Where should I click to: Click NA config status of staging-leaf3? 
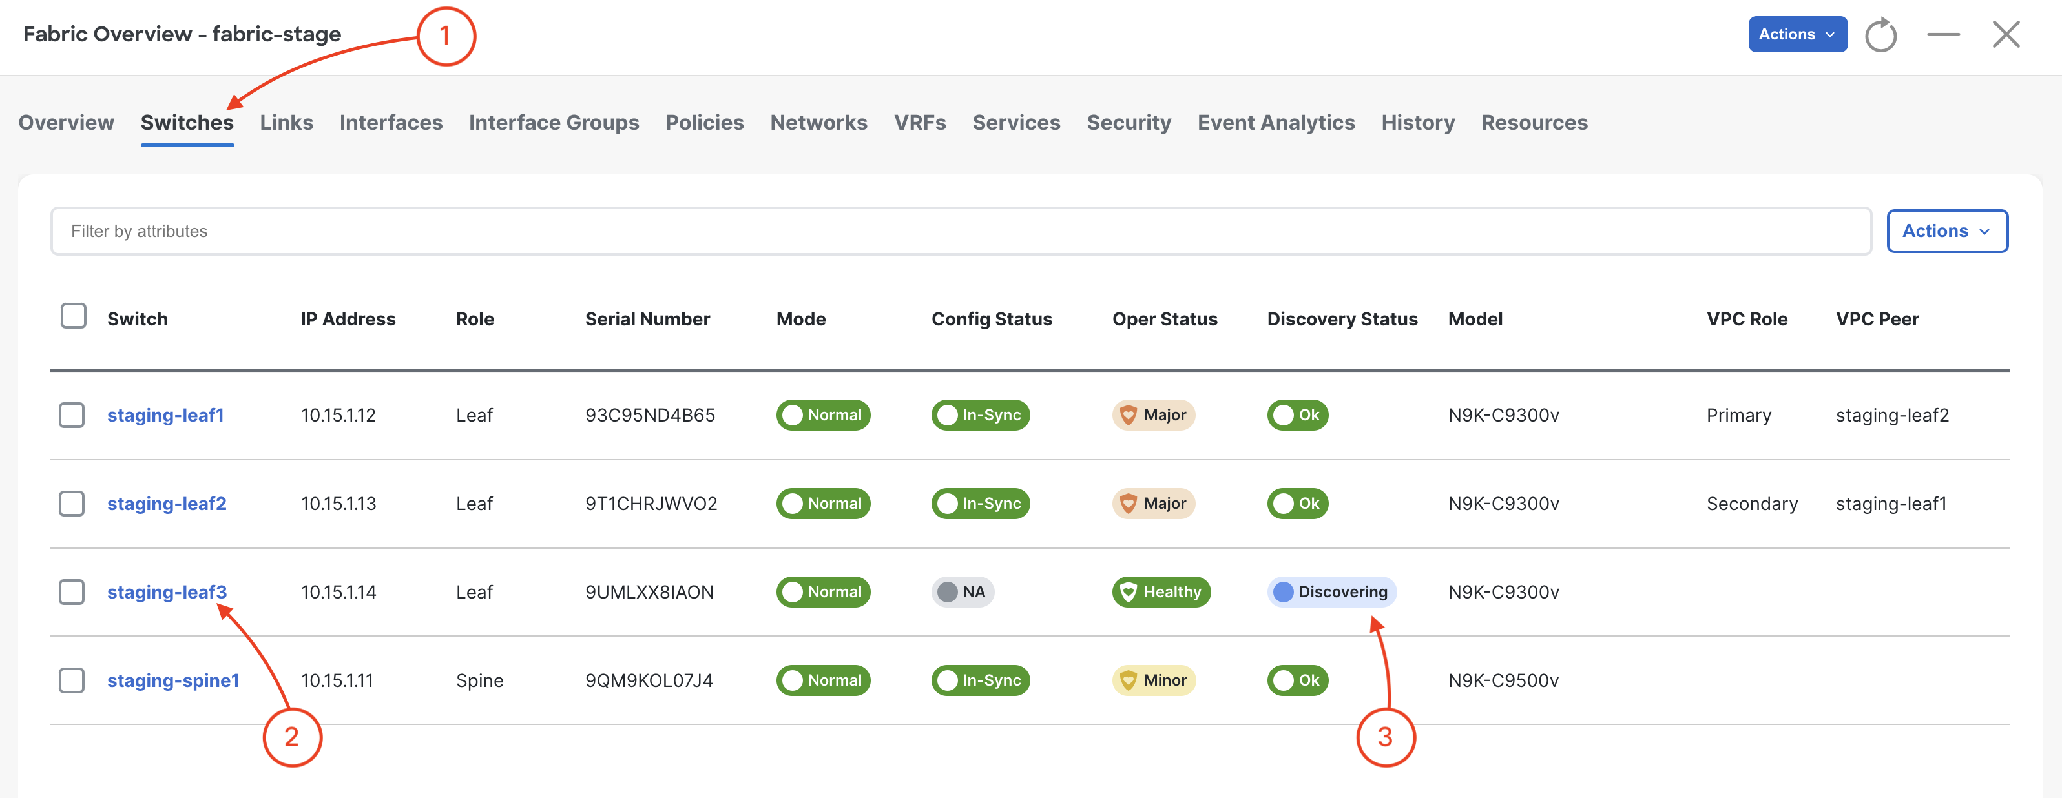(962, 592)
